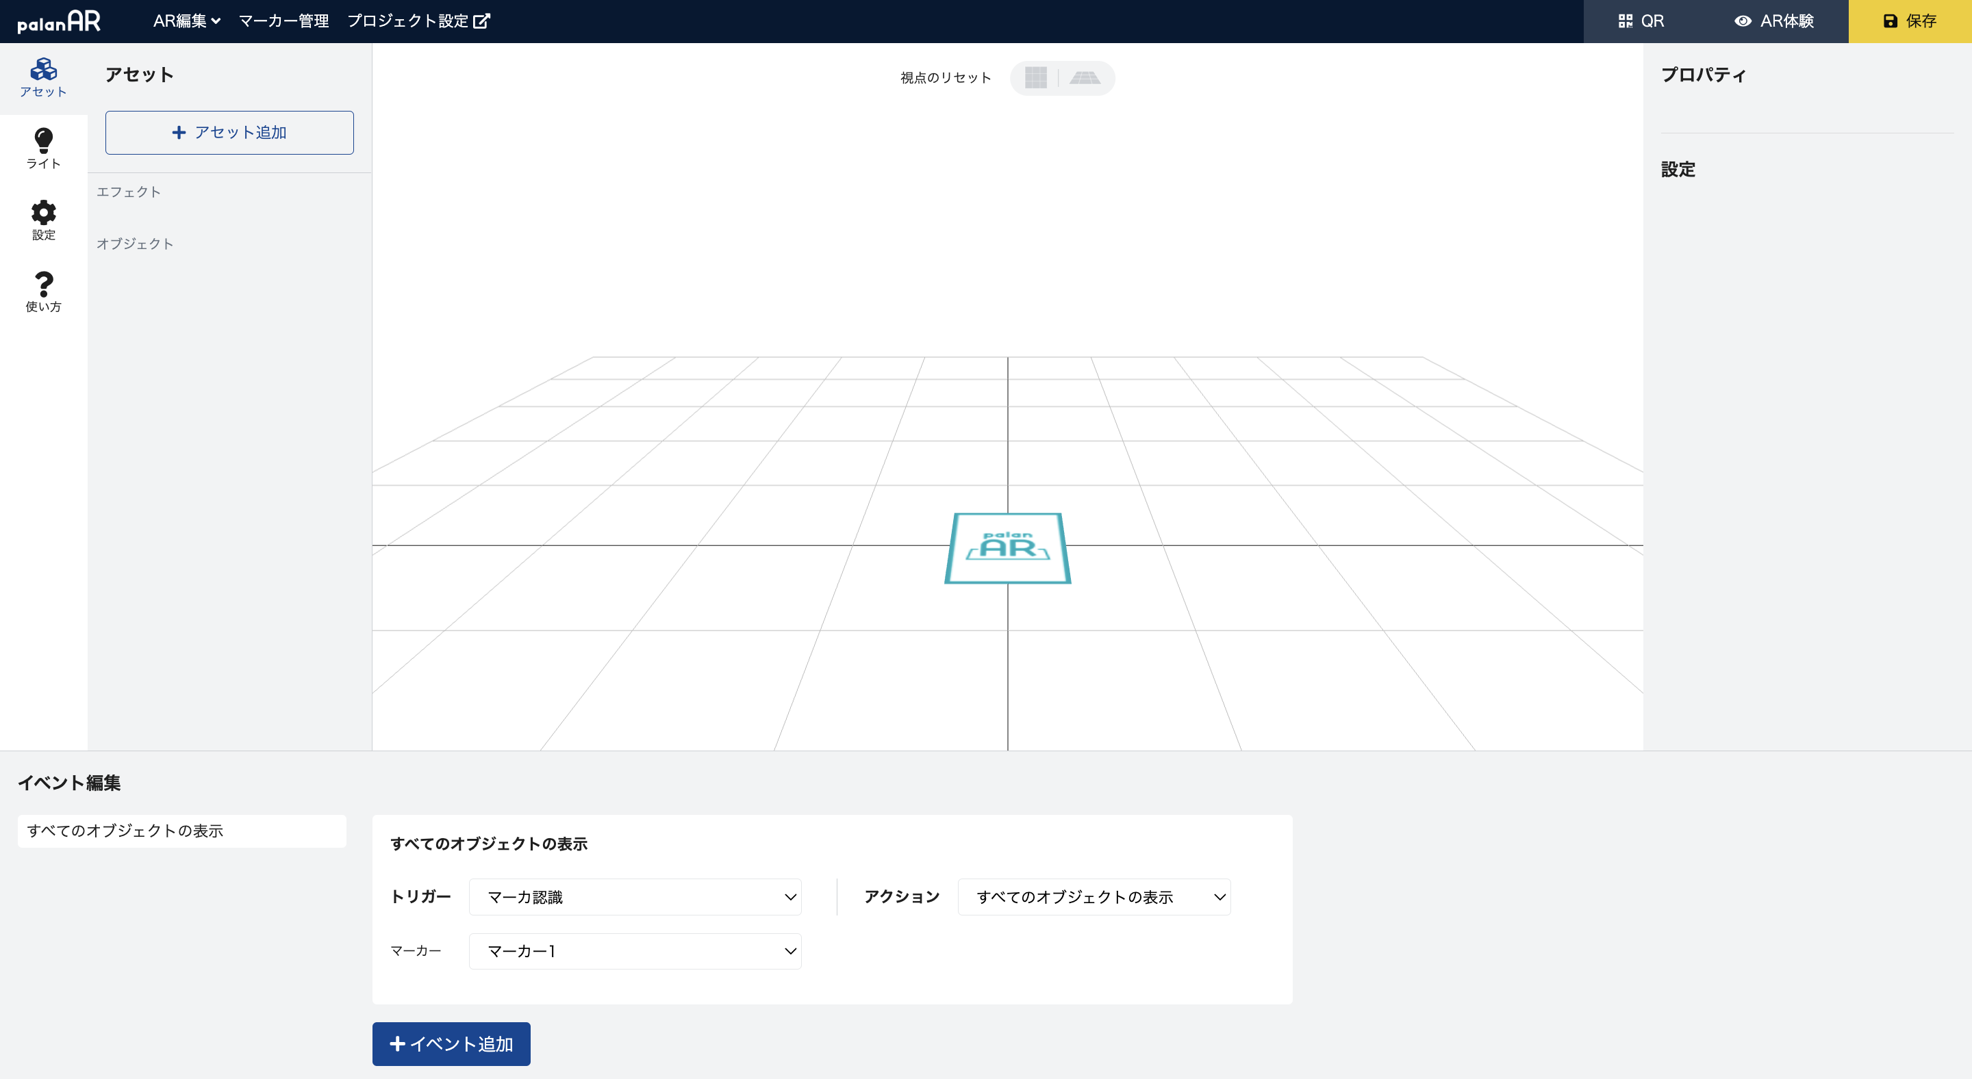Screen dimensions: 1972x1079
Task: Click the palanAR logo
Action: tap(59, 21)
